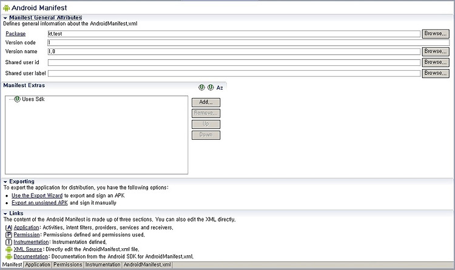Switch to the Manifest tab

[x=12, y=265]
